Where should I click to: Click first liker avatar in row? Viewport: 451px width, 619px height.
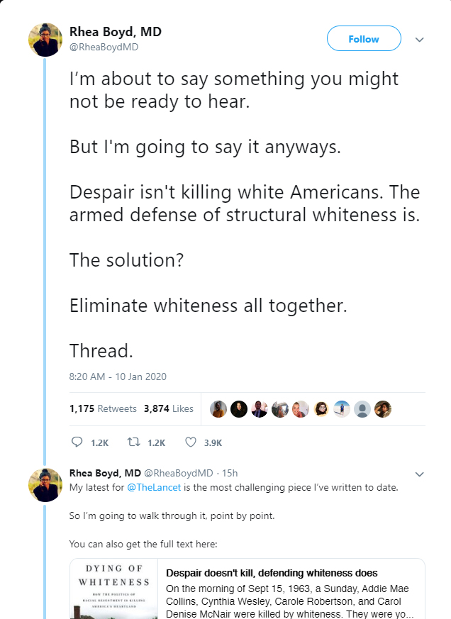[219, 409]
